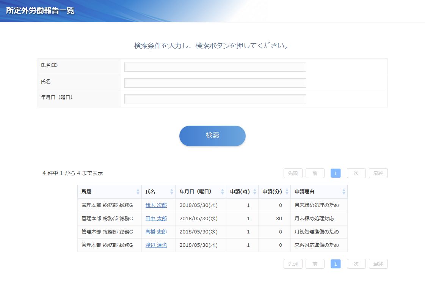425x287 pixels.
Task: Click sort arrows in 所属 column header
Action: (138, 192)
